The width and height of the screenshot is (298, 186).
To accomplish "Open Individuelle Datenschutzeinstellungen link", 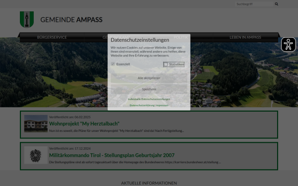I will tap(149, 99).
